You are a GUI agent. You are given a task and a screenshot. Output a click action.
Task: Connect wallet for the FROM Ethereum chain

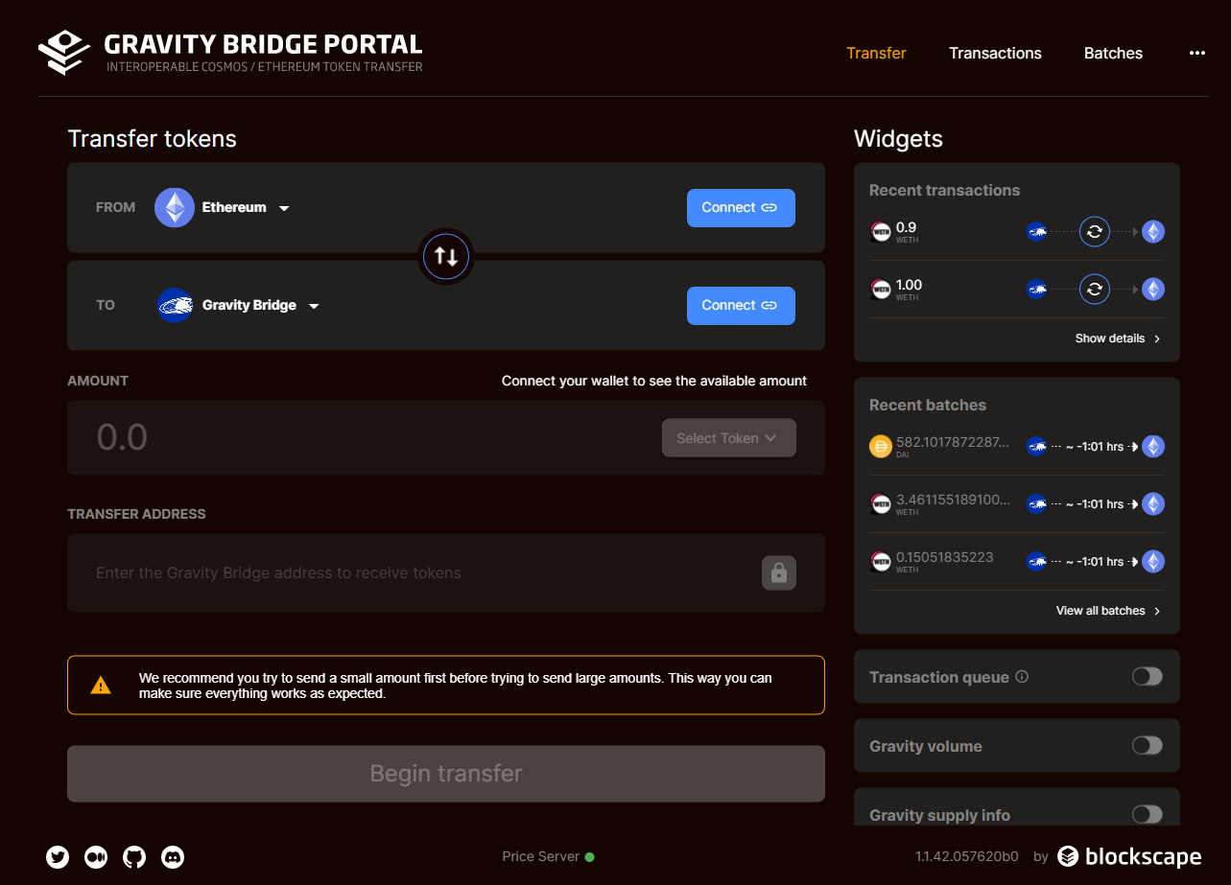click(x=741, y=208)
